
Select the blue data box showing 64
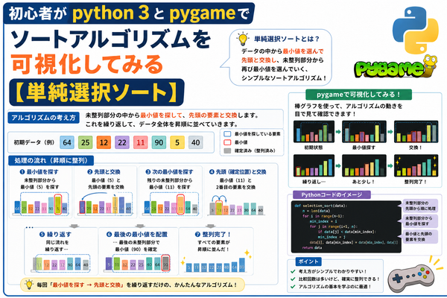[67, 142]
